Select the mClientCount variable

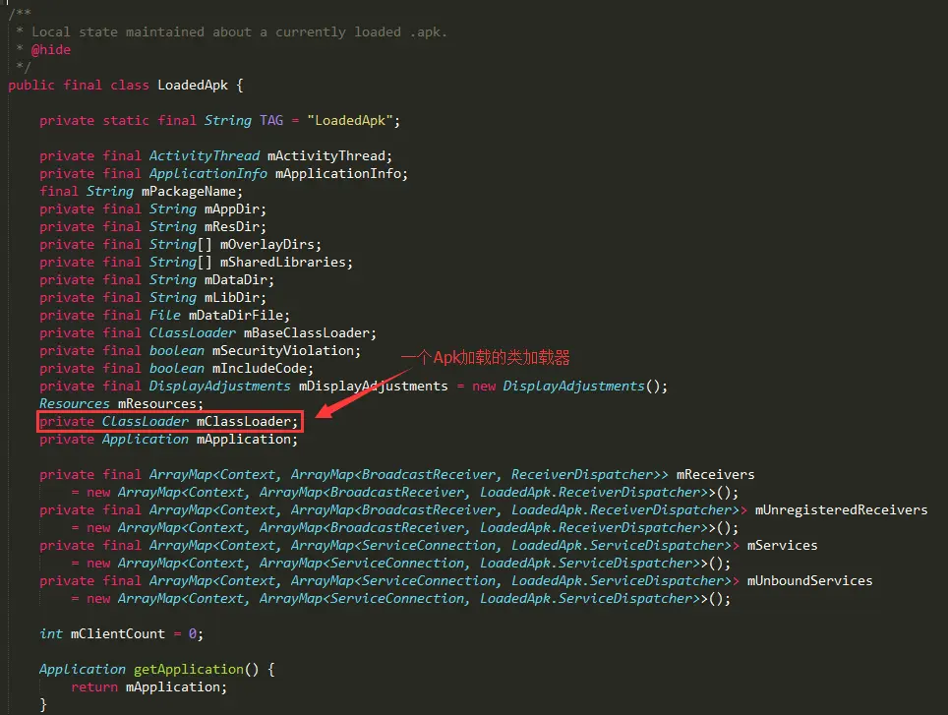[118, 633]
